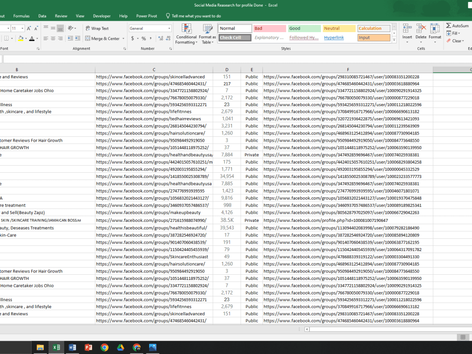Open the Developer tab

102,16
